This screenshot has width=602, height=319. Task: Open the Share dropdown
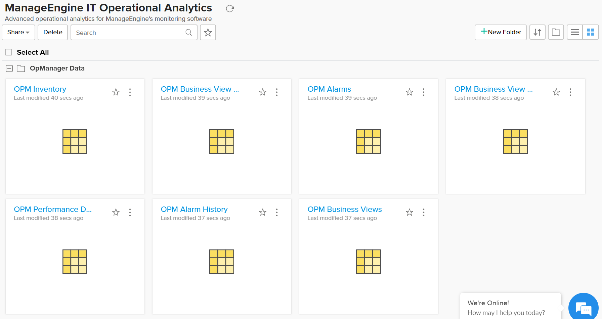click(x=18, y=32)
